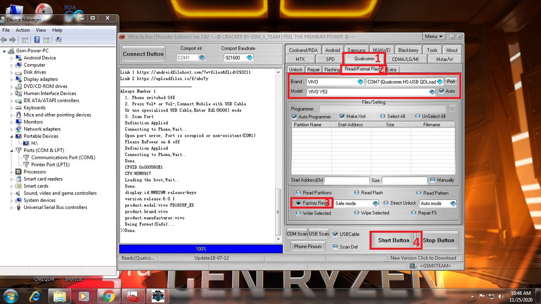Image resolution: width=541 pixels, height=304 pixels.
Task: Open Google Chrome from taskbar
Action: click(109, 296)
